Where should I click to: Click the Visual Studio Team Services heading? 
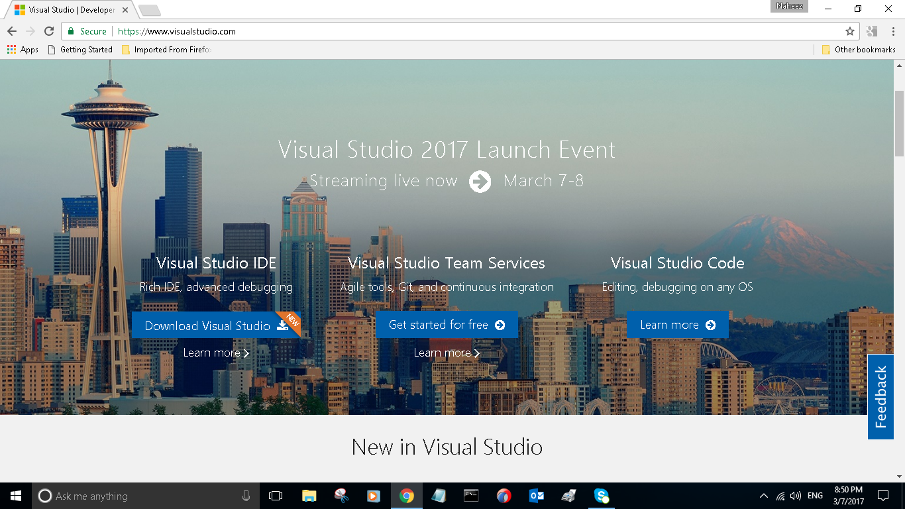click(447, 263)
